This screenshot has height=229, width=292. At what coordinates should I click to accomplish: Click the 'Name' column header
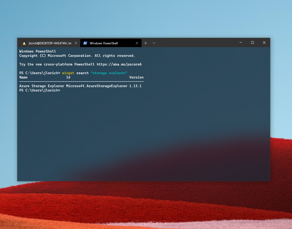click(23, 77)
